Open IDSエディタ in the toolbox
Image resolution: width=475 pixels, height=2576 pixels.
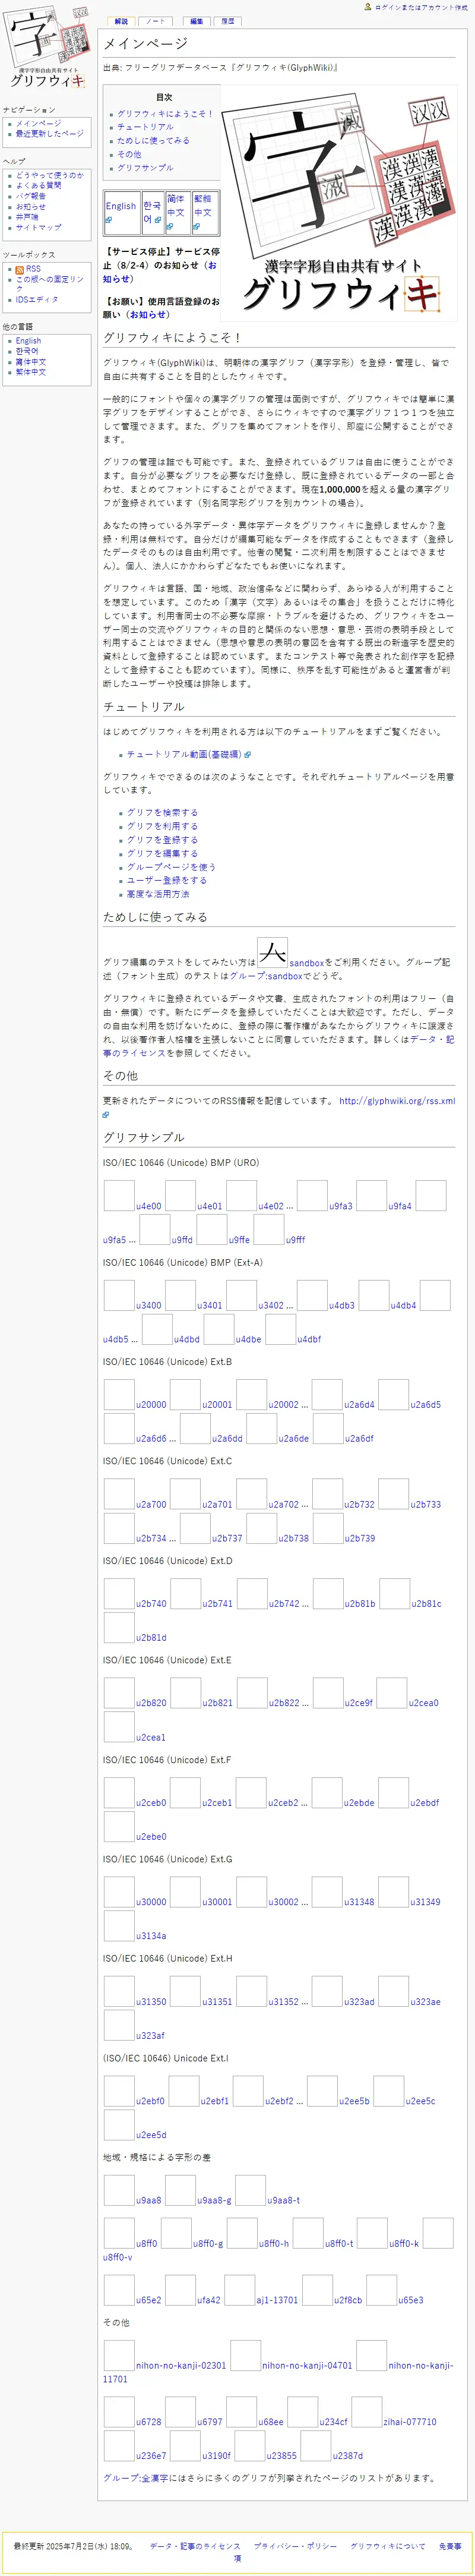tap(37, 299)
